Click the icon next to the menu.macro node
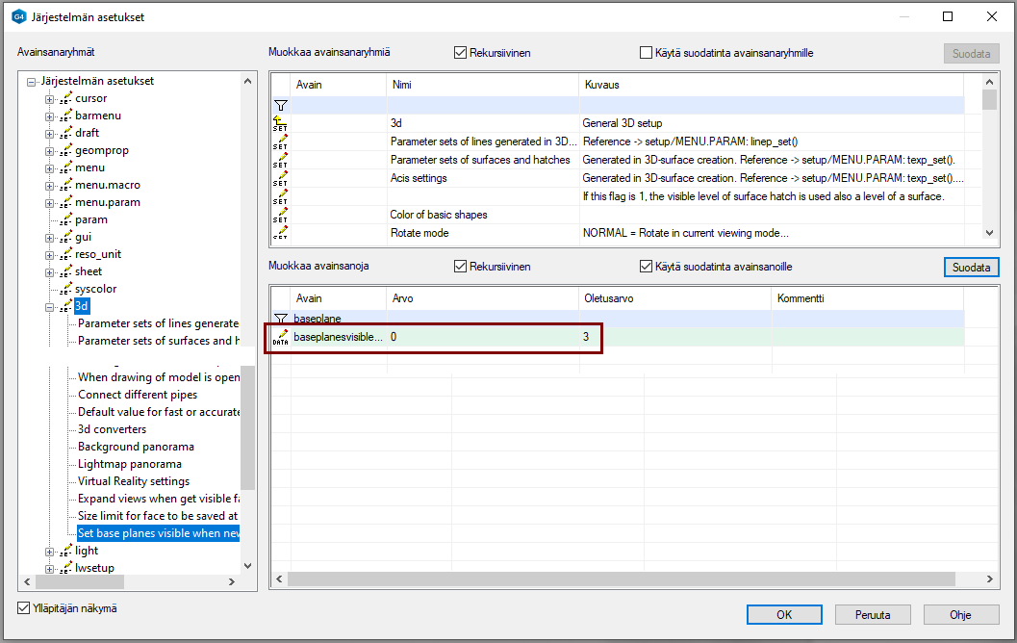1017x643 pixels. (65, 185)
